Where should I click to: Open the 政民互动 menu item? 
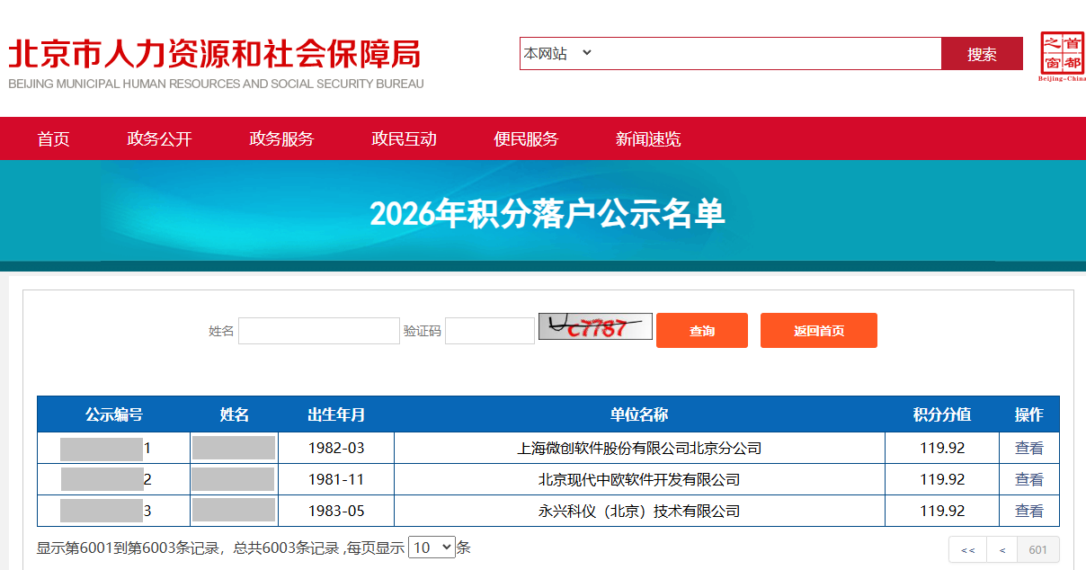tap(404, 138)
